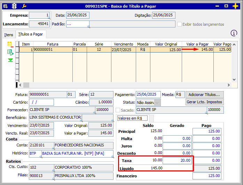
Task: Open the information icon above the grid
Action: pos(234,33)
